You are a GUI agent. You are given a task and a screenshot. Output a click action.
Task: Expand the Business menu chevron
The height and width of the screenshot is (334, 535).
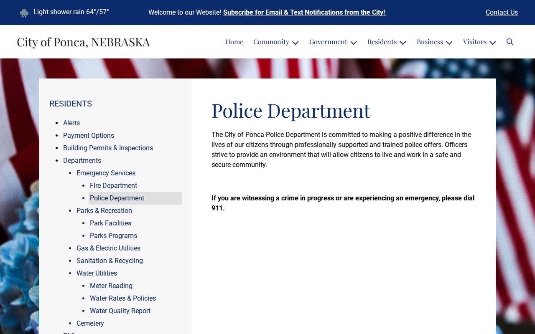[449, 43]
